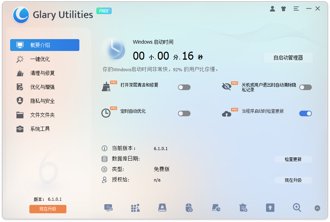This screenshot has width=330, height=222.
Task: Open startup manager monitor icon in bottom bar
Action: tap(108, 208)
